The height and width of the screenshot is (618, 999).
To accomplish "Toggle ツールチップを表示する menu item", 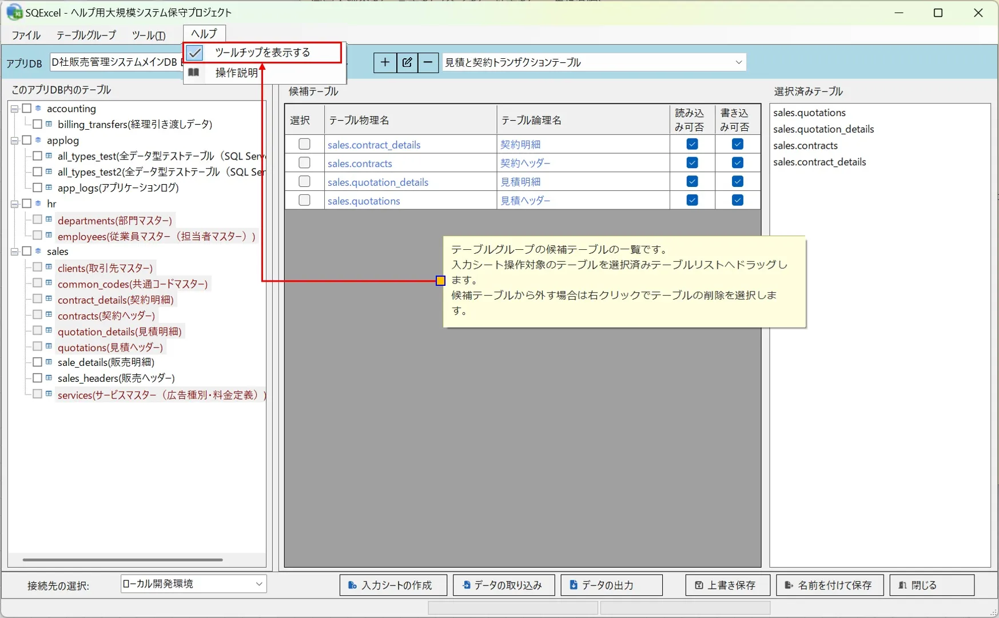I will (263, 53).
